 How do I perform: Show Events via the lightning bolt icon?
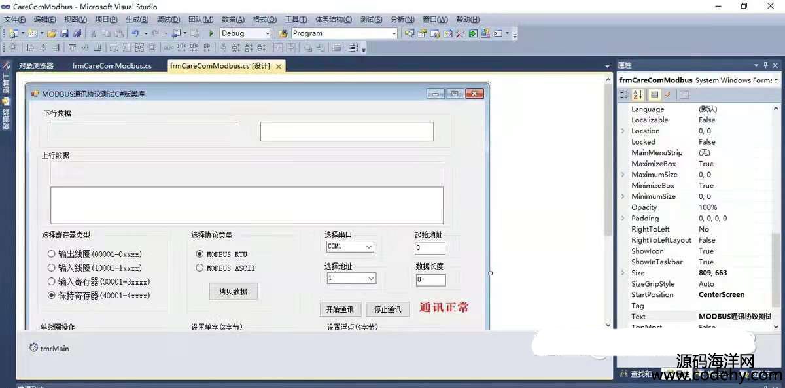coord(667,95)
